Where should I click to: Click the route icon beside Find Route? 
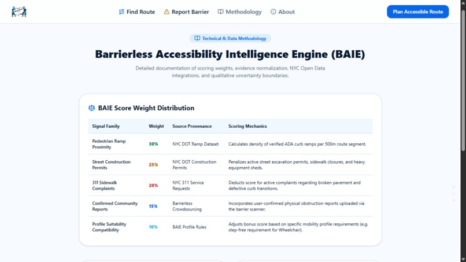point(121,12)
